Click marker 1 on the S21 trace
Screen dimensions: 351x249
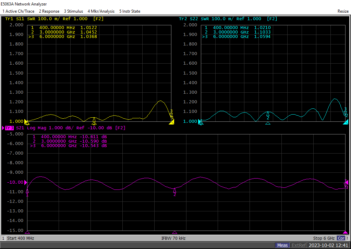(x=27, y=191)
